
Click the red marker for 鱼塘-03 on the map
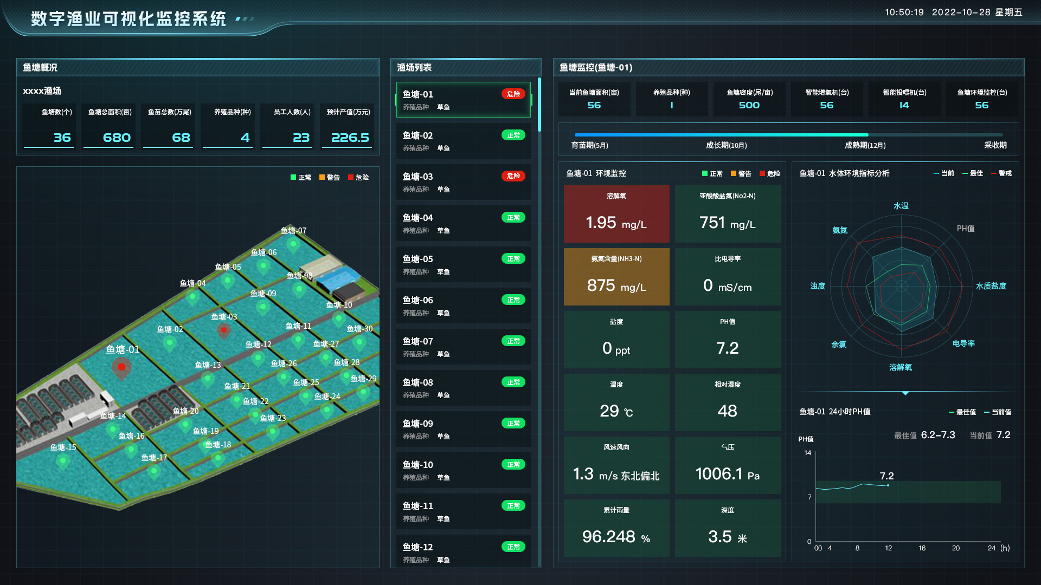click(x=223, y=329)
